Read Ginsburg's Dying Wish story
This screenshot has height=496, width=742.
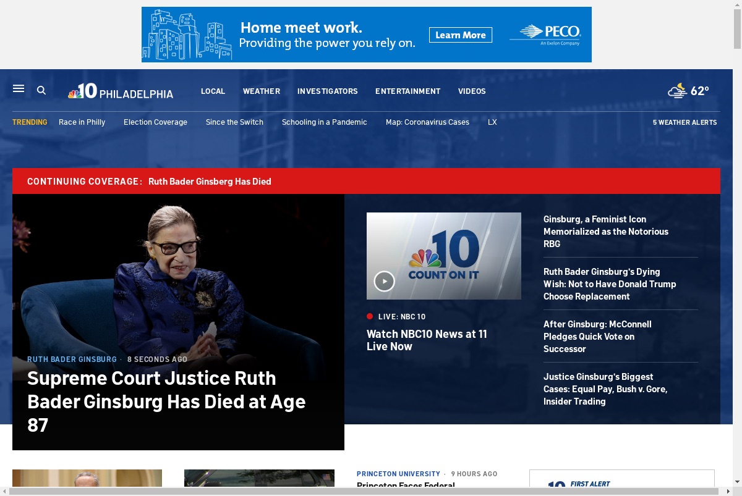(610, 284)
